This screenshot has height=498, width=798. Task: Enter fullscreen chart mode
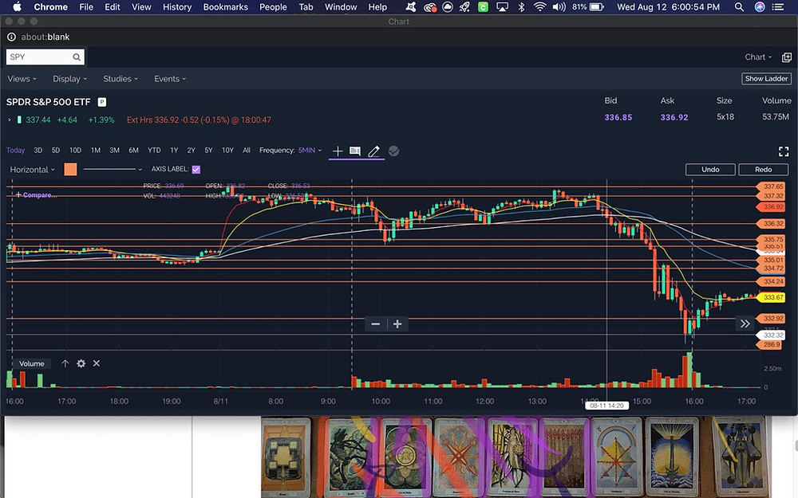784,151
